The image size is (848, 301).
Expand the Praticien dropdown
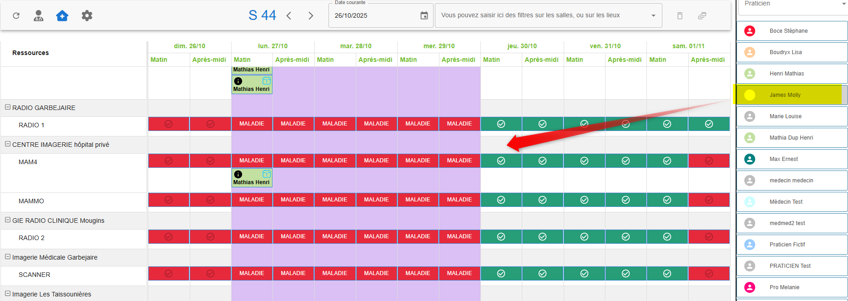pyautogui.click(x=843, y=4)
